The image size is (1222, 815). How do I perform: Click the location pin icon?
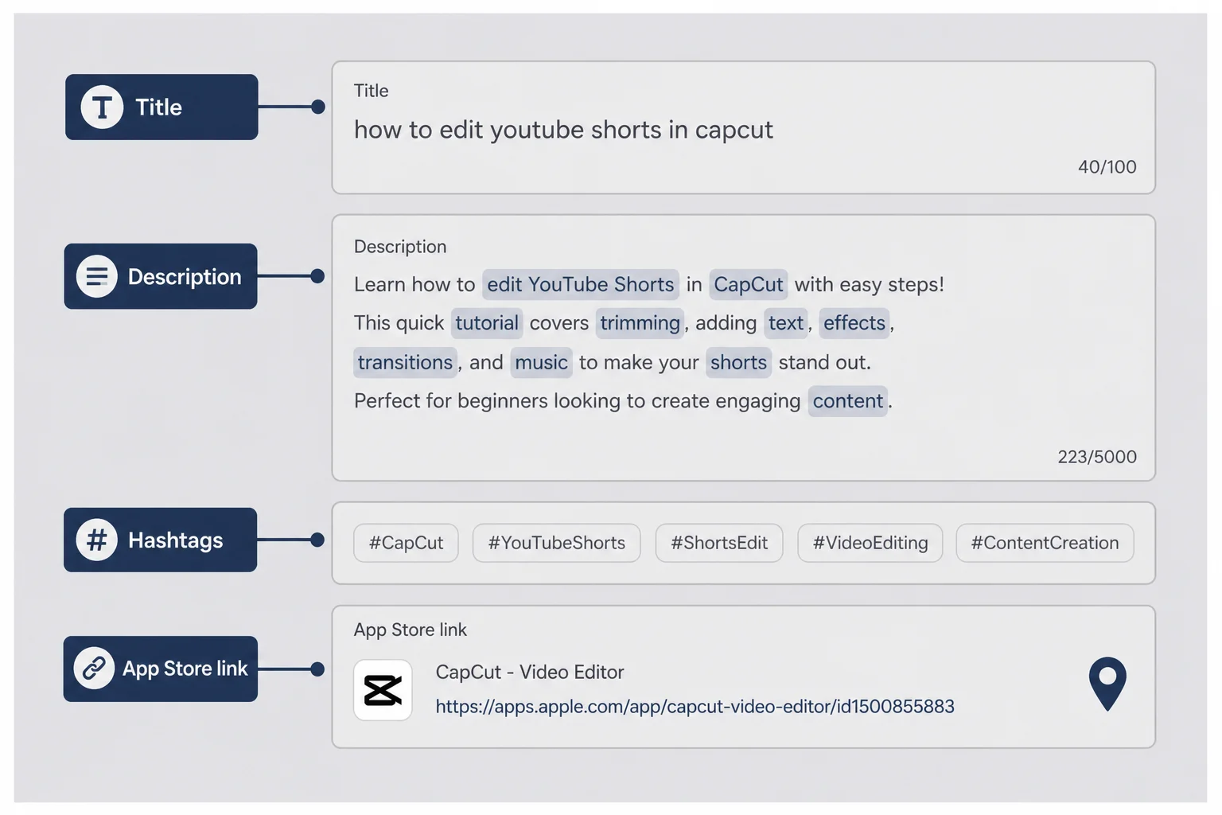1107,684
